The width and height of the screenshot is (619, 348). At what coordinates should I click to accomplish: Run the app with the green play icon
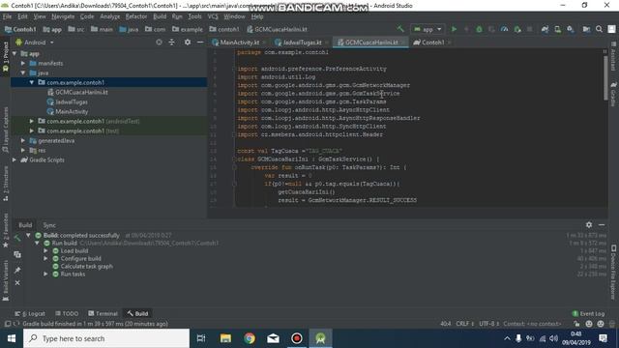454,29
